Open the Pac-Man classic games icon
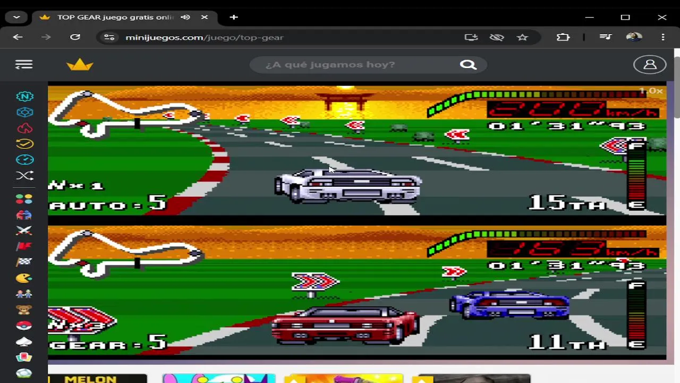 coord(24,278)
